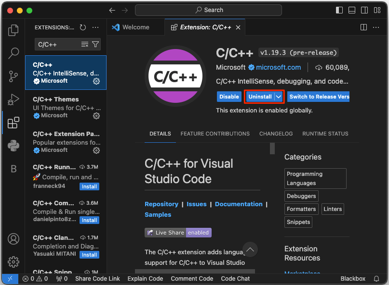Screen dimensions: 389x285
Task: Focus the top Search command bar
Action: pyautogui.click(x=208, y=10)
